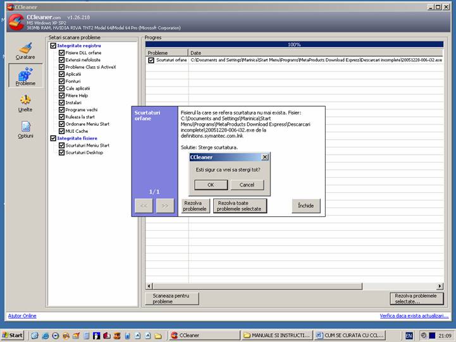Close the CCleaner confirmation dialog with X
The height and width of the screenshot is (342, 456).
click(x=265, y=157)
